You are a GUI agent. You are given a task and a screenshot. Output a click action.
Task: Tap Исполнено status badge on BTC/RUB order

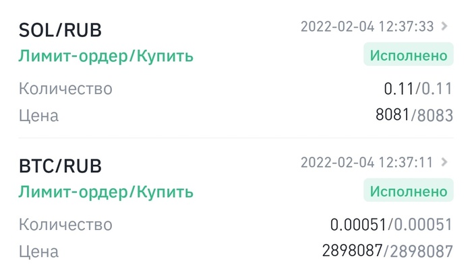407,190
